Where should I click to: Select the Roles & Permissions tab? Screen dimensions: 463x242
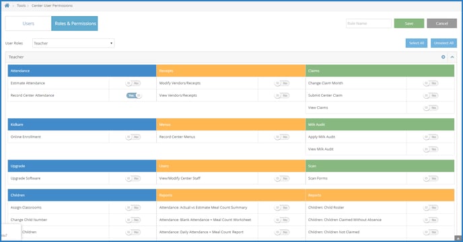[75, 24]
